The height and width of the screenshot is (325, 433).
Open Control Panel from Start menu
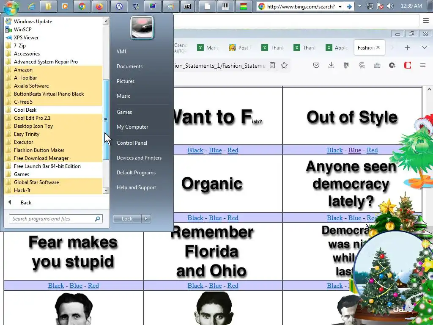point(132,143)
